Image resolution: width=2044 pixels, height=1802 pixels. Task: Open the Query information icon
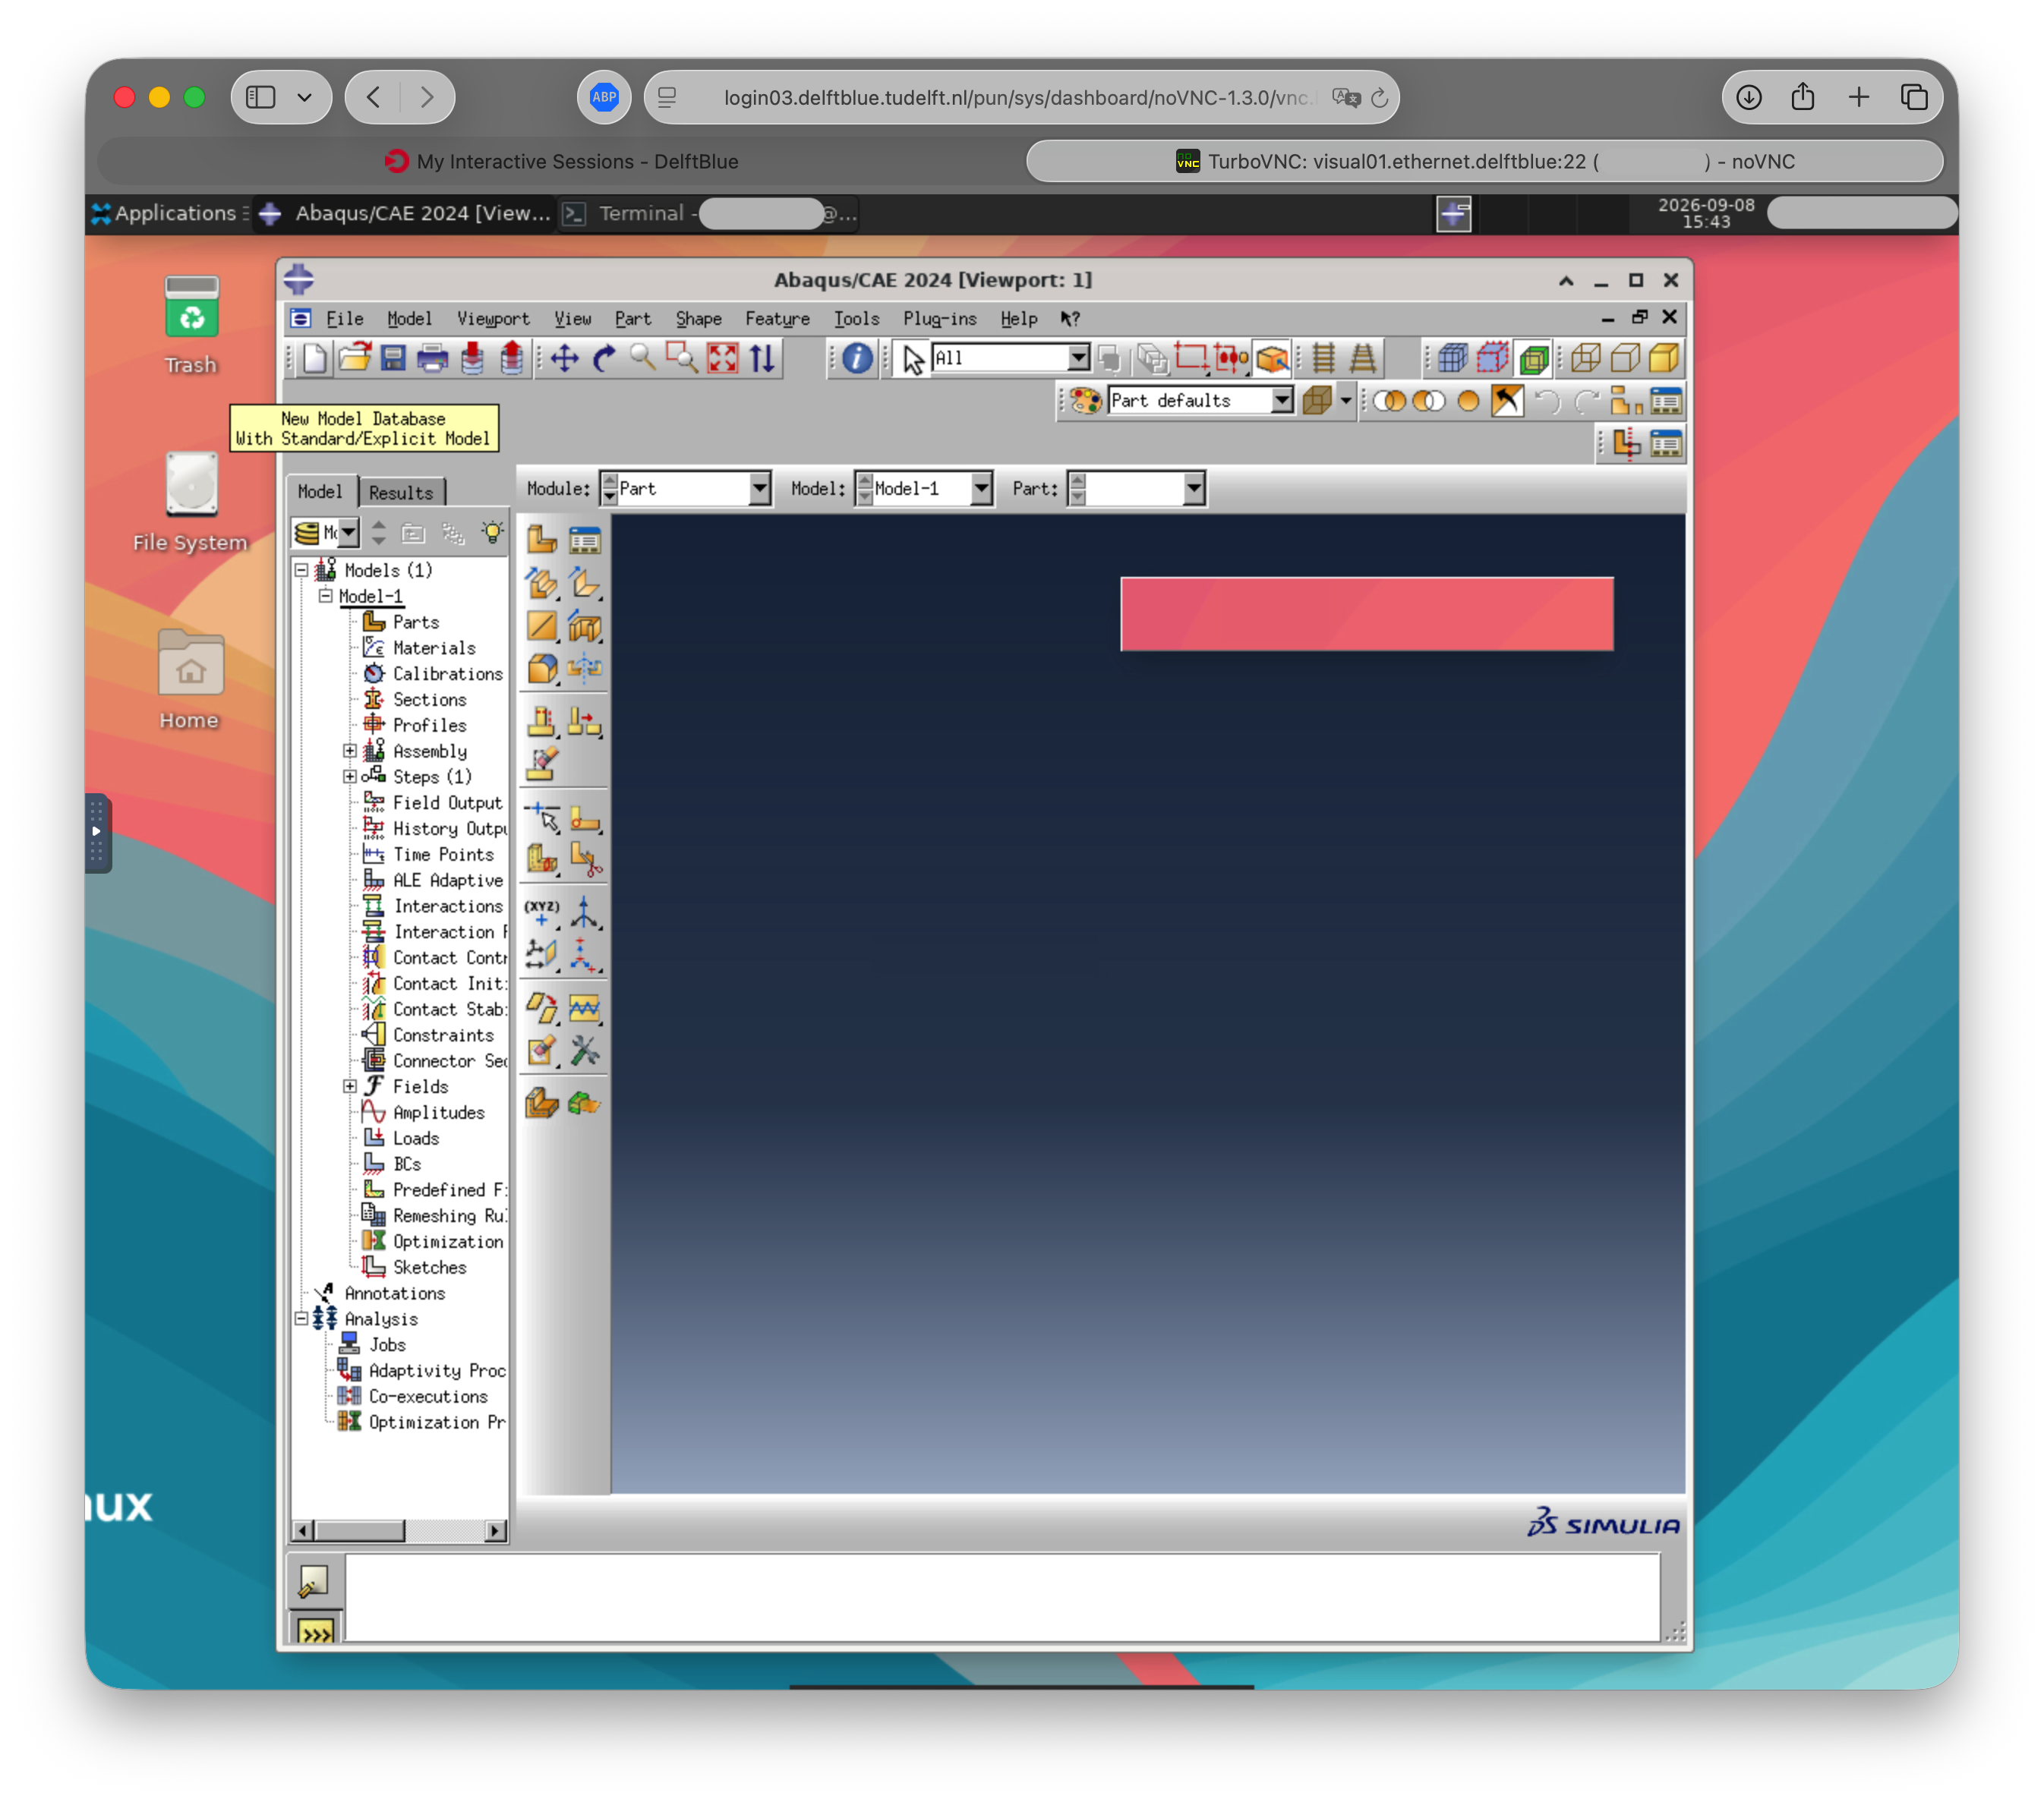[857, 358]
